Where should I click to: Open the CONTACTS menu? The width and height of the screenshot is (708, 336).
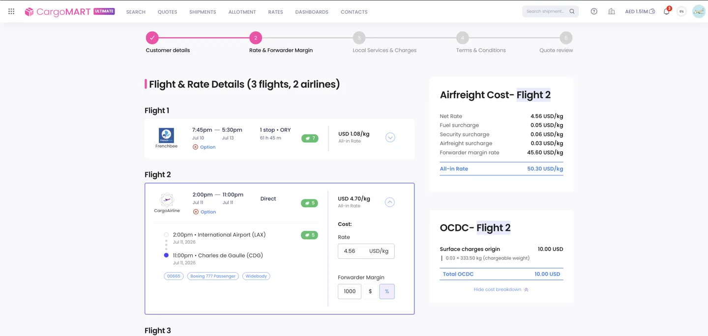click(354, 12)
